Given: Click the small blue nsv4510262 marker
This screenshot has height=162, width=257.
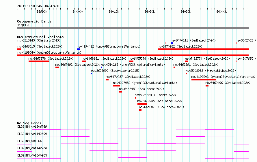Looking at the screenshot, I should click(x=101, y=67).
